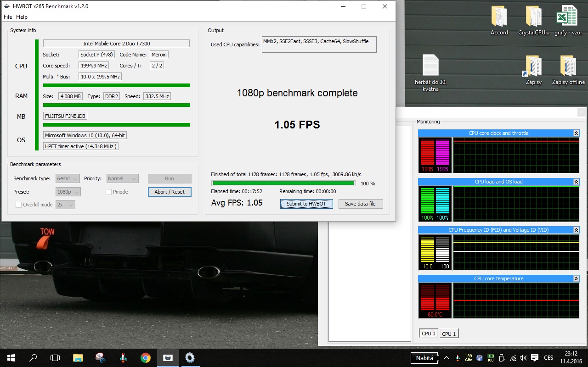
Task: Open the Benchmark type 64-bit dropdown
Action: pos(68,178)
